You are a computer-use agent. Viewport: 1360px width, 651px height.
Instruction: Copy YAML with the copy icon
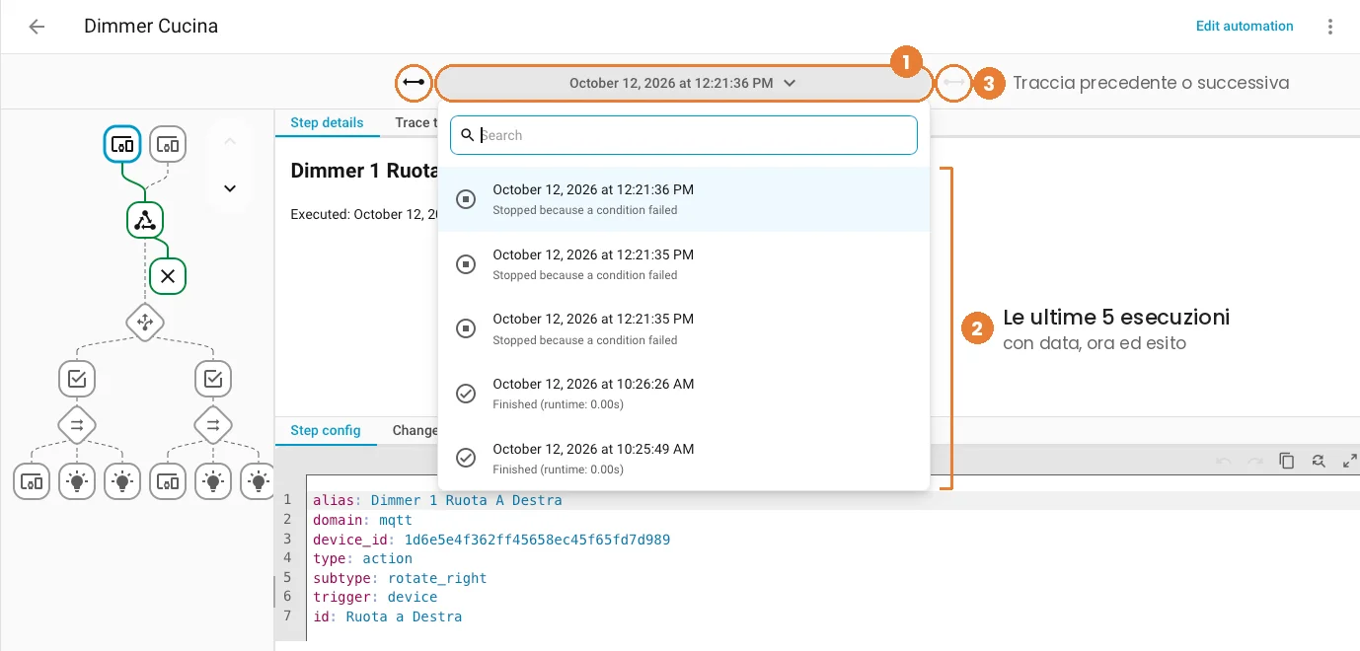[1286, 461]
